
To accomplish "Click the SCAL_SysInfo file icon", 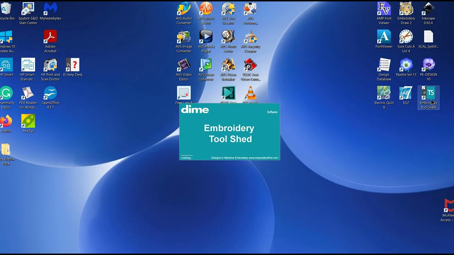I will [x=428, y=39].
